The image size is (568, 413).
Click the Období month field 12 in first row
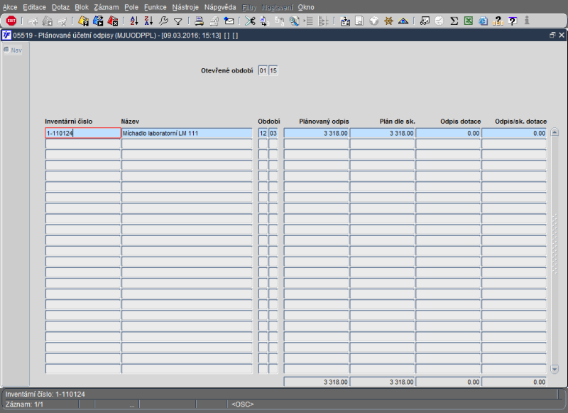(x=263, y=133)
